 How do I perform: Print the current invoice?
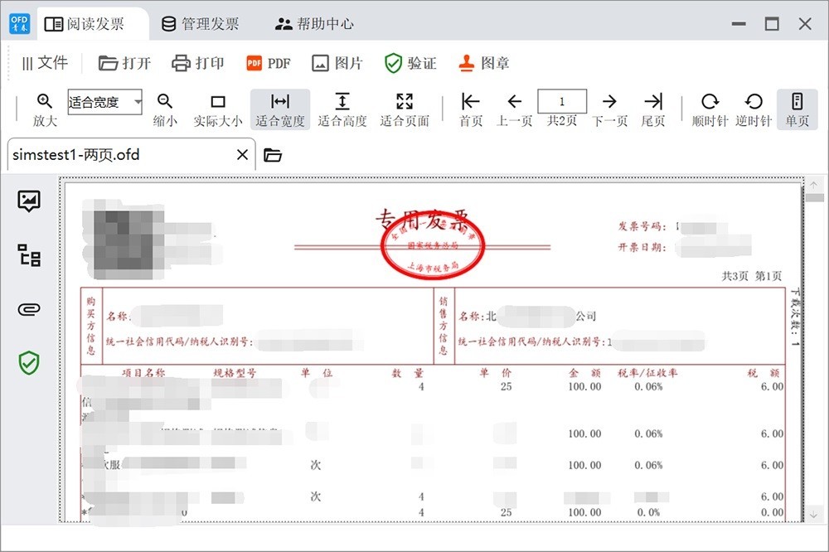point(198,62)
